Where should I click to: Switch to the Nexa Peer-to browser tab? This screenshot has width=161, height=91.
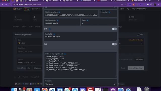(139, 1)
